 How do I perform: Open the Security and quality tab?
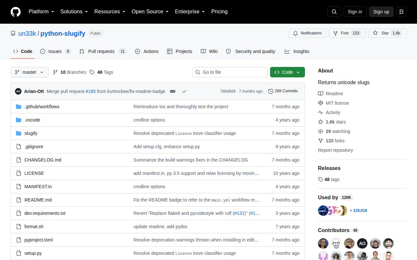[251, 51]
